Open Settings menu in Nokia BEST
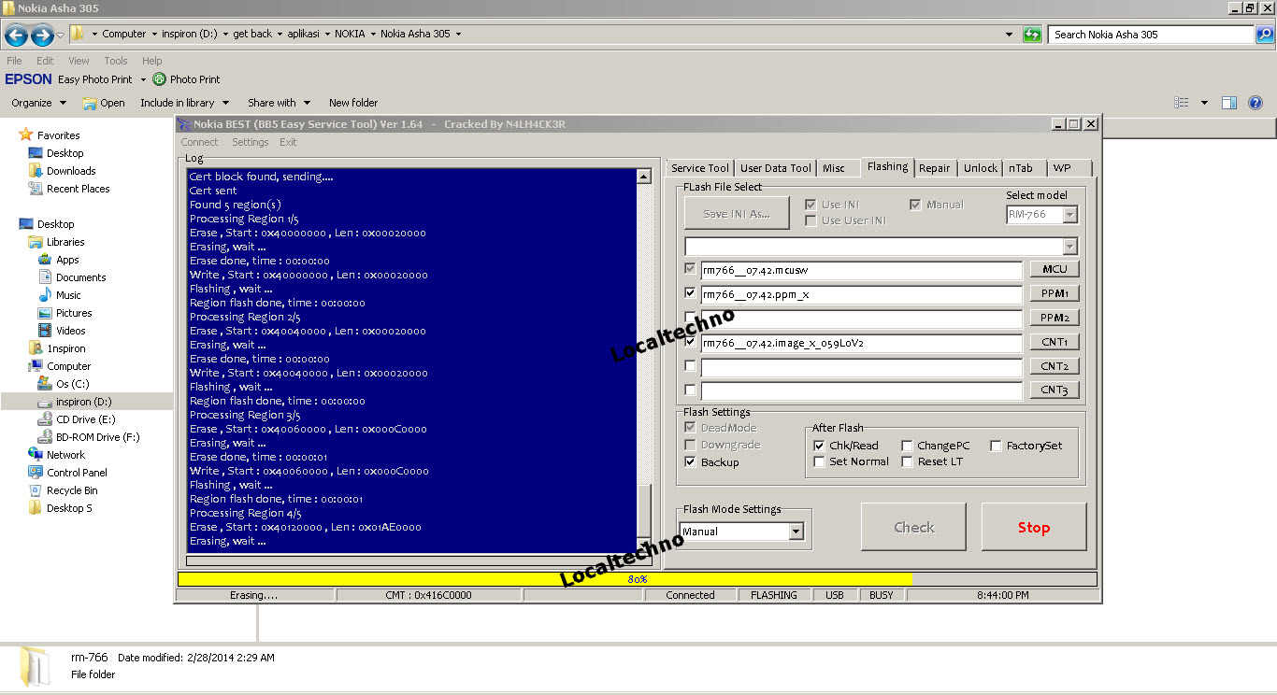This screenshot has width=1277, height=695. pos(250,142)
